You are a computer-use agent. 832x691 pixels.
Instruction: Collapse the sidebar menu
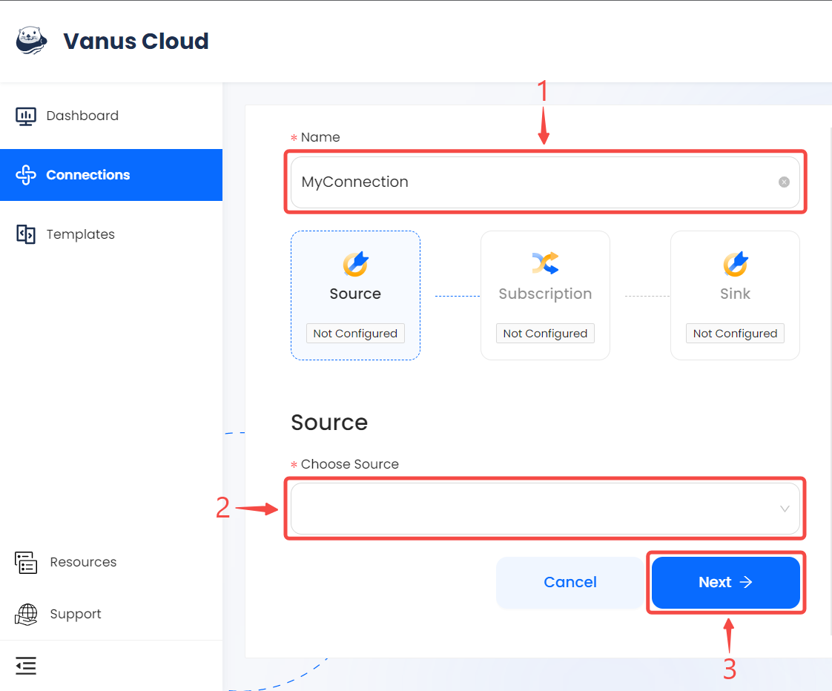coord(26,666)
